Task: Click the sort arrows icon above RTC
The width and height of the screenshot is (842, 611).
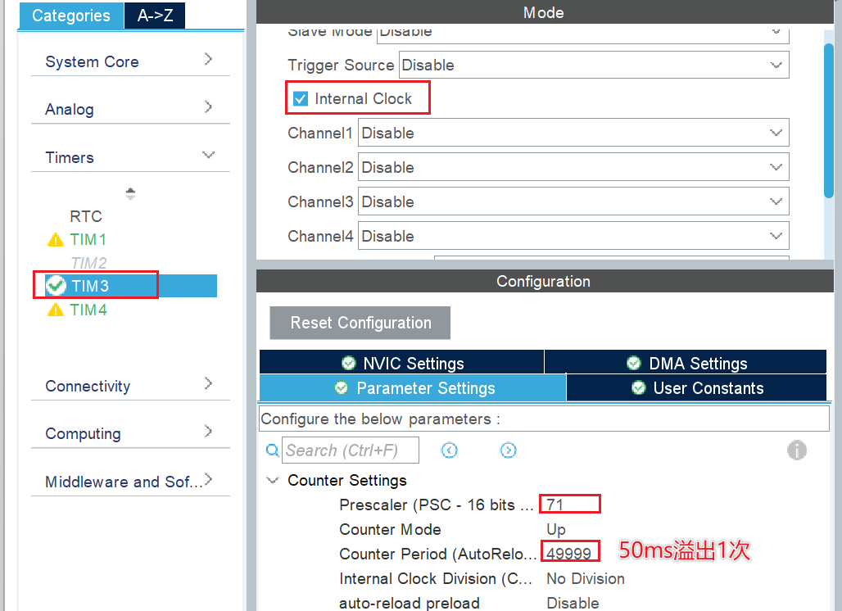Action: point(130,194)
